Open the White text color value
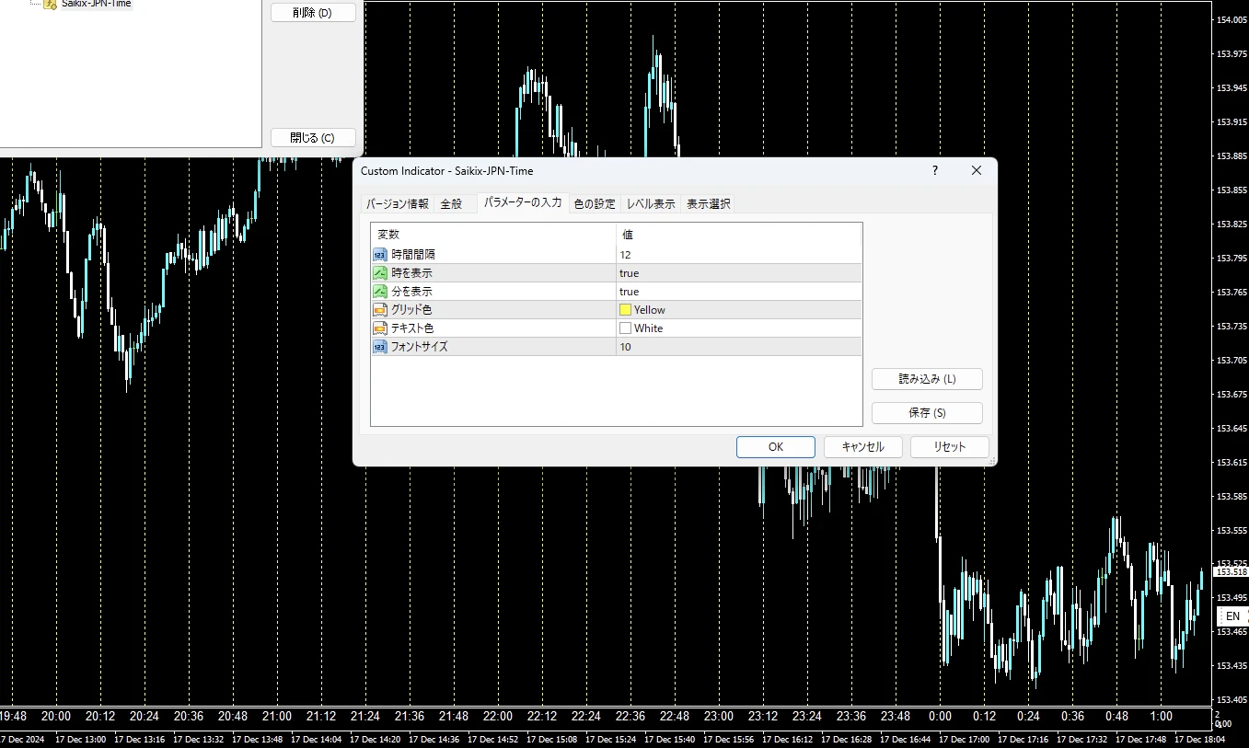Screen dimensions: 1249x748 (x=647, y=328)
